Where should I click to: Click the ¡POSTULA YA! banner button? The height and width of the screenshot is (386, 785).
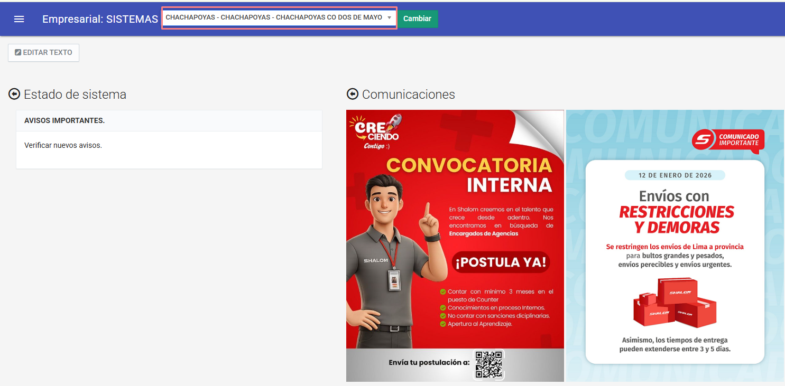click(501, 262)
